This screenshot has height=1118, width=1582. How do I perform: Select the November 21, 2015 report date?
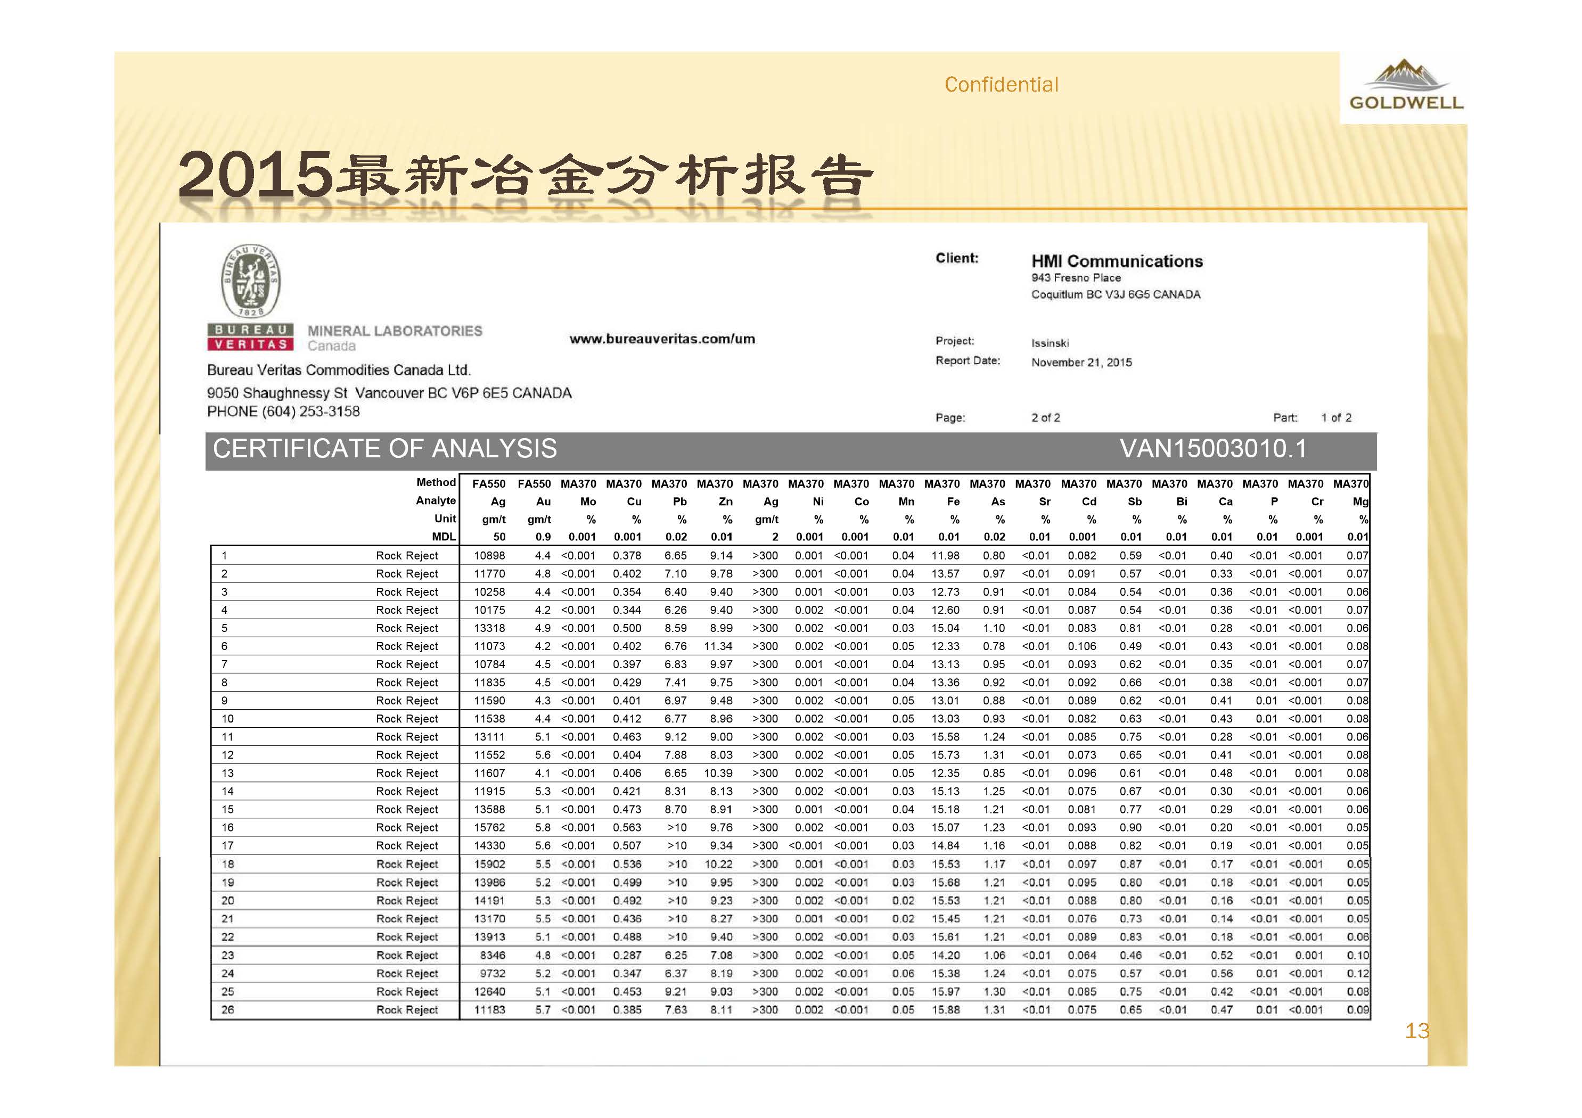(x=1081, y=363)
